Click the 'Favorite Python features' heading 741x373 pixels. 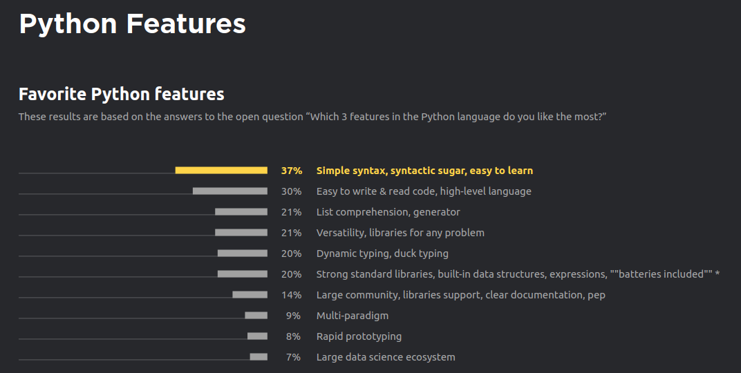point(122,95)
